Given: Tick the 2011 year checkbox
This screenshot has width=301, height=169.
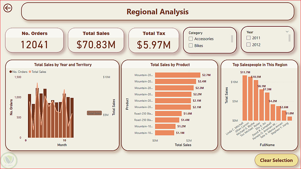Looking at the screenshot, I should pos(248,38).
